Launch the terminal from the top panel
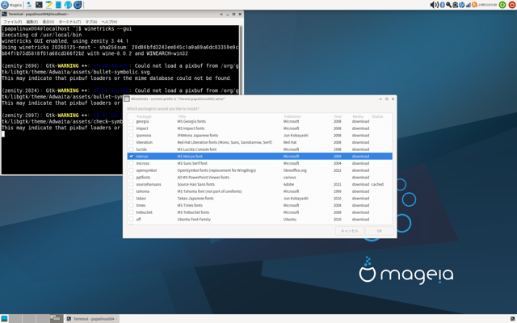 tap(39, 5)
